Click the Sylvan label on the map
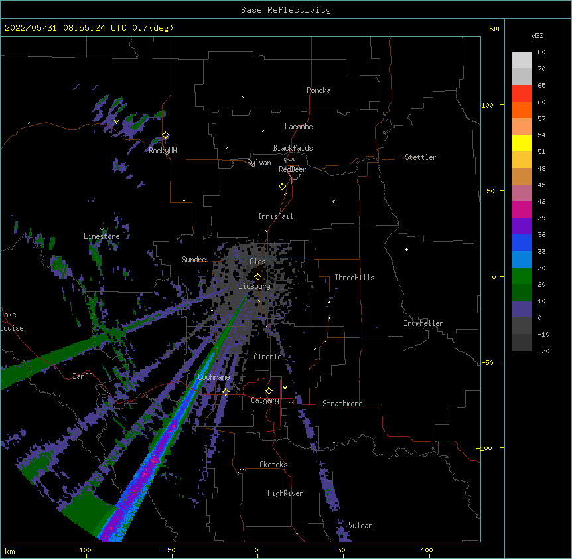This screenshot has width=572, height=559. click(x=259, y=163)
